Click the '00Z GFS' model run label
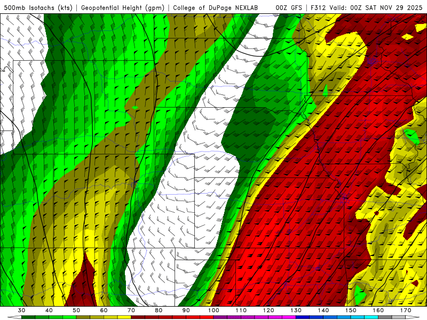Screen dimensions: 427x320 pos(289,7)
